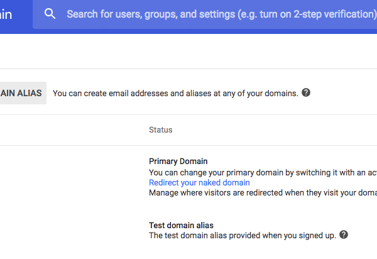Click the text about managing visitor redirects
This screenshot has width=377, height=259.
click(x=251, y=193)
